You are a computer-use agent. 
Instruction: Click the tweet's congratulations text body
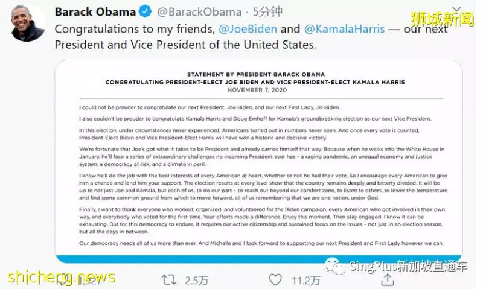pyautogui.click(x=251, y=37)
